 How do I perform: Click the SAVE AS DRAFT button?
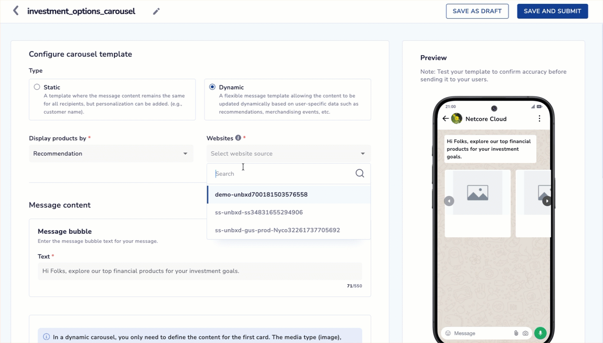[x=477, y=11]
